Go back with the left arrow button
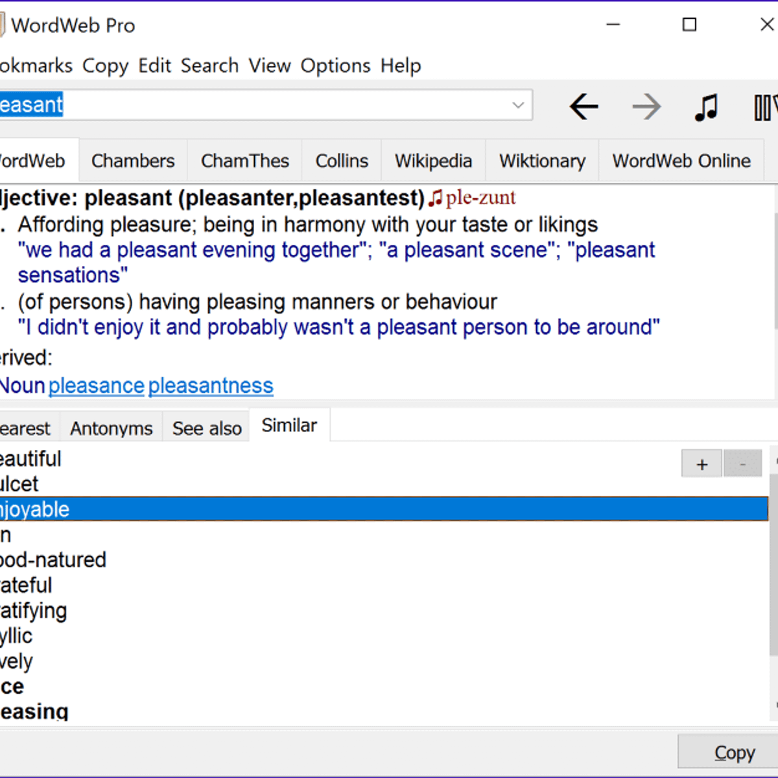The image size is (778, 778). point(583,107)
